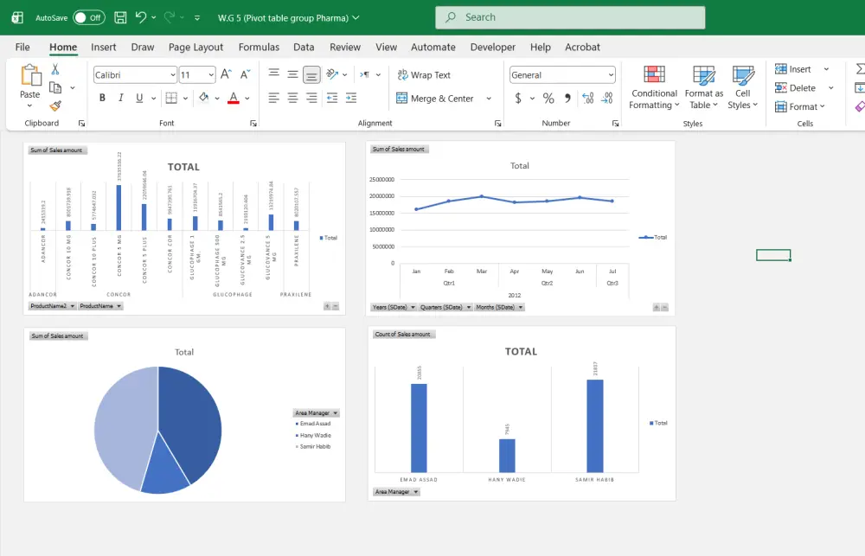
Task: Open Cell Styles gallery
Action: pos(742,87)
